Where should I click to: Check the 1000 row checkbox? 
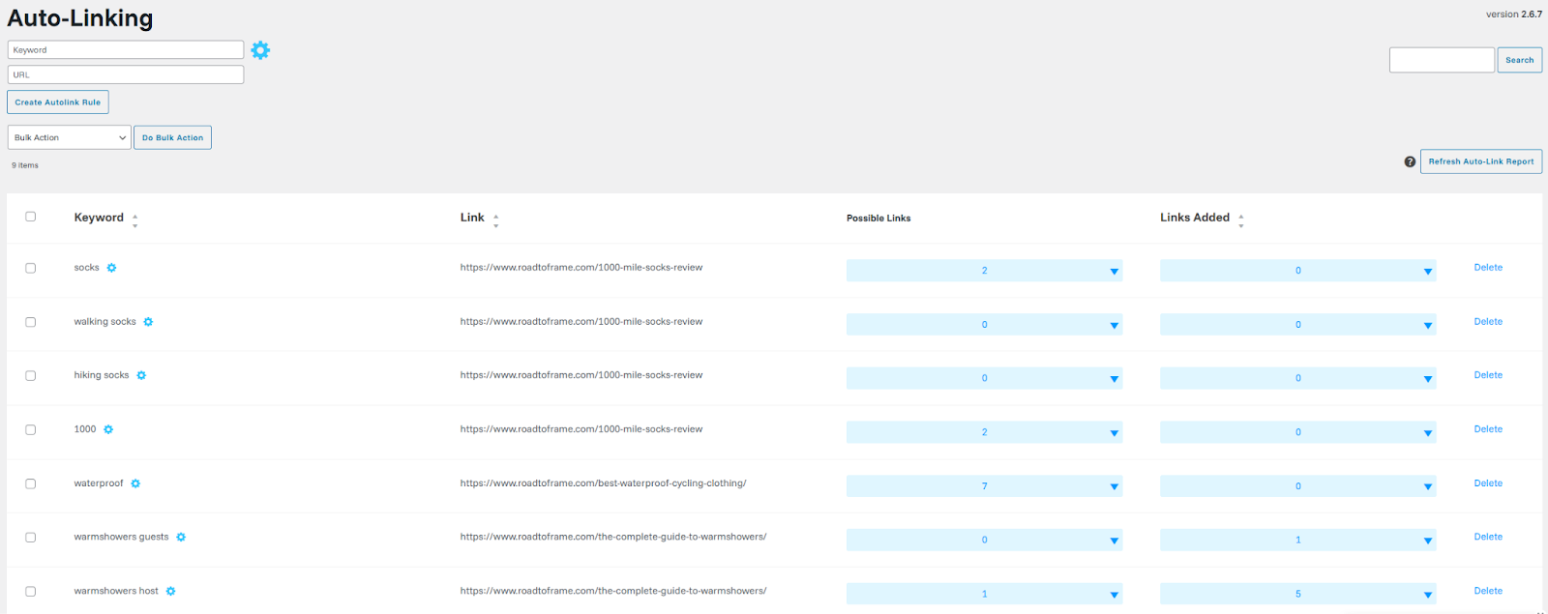pyautogui.click(x=30, y=429)
